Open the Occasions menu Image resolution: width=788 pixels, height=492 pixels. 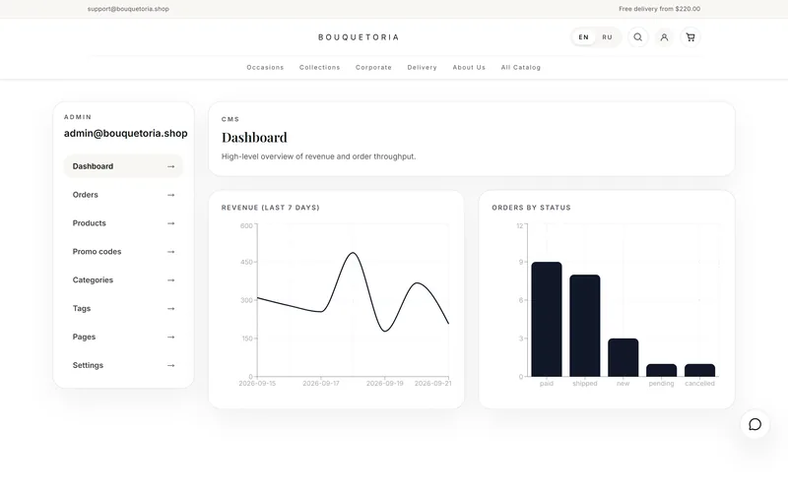(265, 67)
